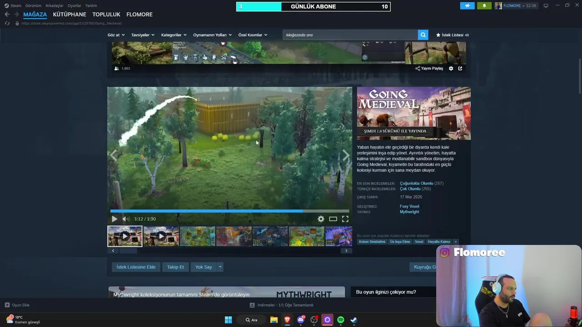Open the video player settings gear
Image resolution: width=582 pixels, height=327 pixels.
pos(321,219)
